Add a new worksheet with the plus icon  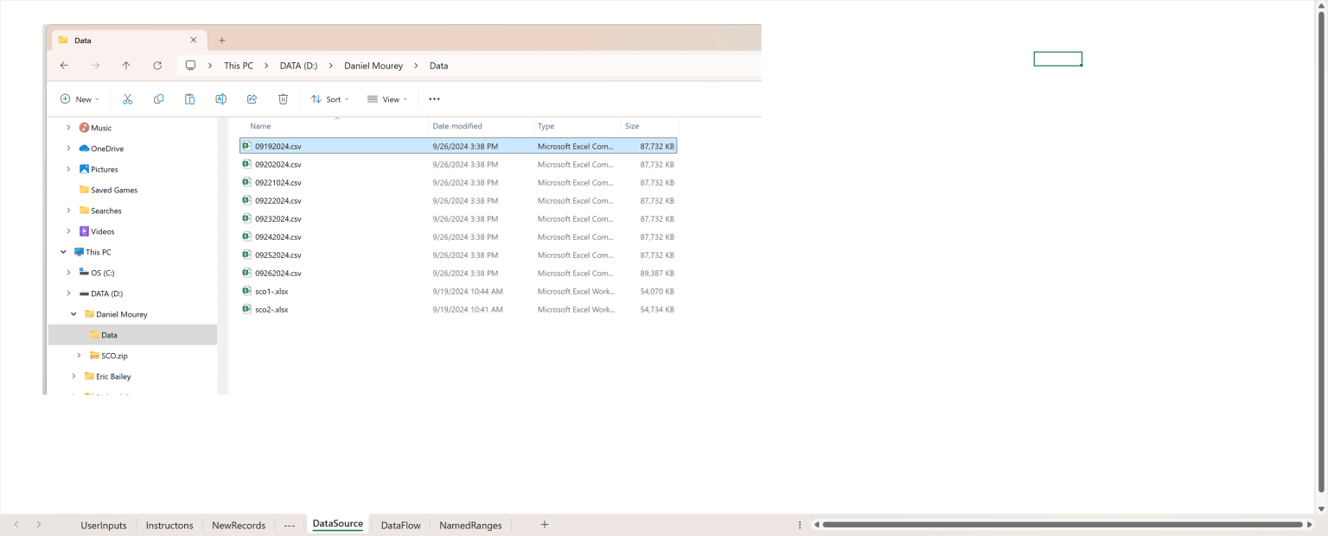(x=544, y=525)
